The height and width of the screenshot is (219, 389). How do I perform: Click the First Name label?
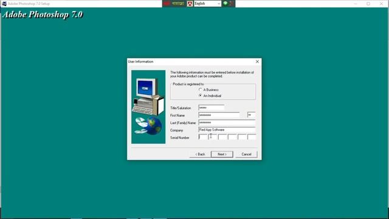pos(177,116)
